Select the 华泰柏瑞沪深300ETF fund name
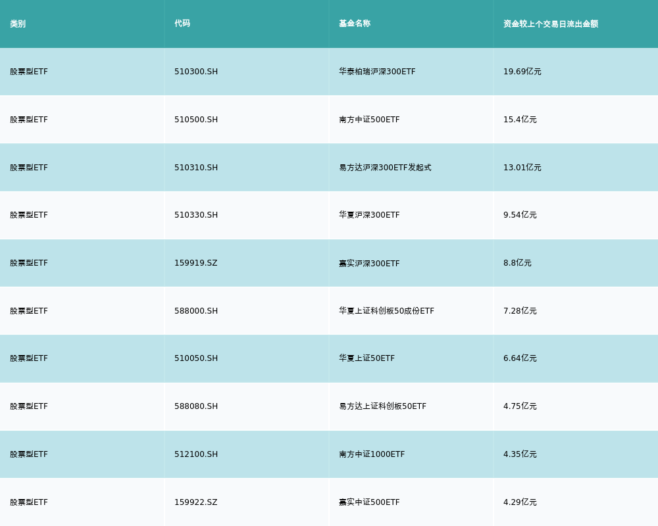The height and width of the screenshot is (526, 658). (x=377, y=72)
